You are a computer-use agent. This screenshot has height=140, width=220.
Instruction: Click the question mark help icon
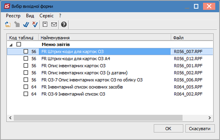[x=64, y=24]
